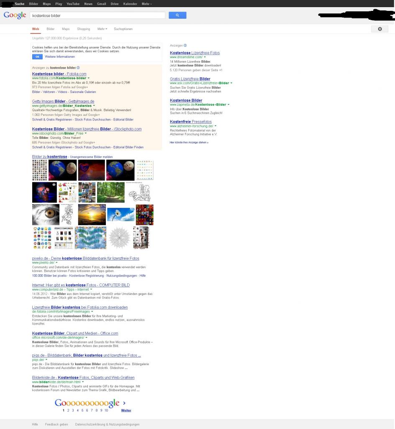
Task: Click the Weiter next-page link
Action: pos(126,411)
